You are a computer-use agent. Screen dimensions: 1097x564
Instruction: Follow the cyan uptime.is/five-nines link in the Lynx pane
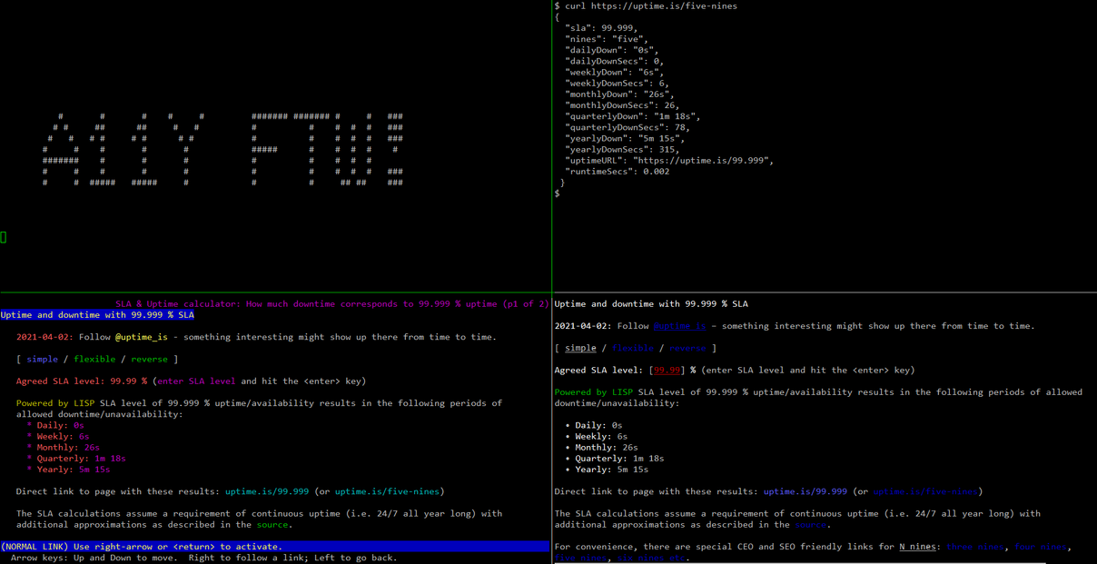(387, 491)
